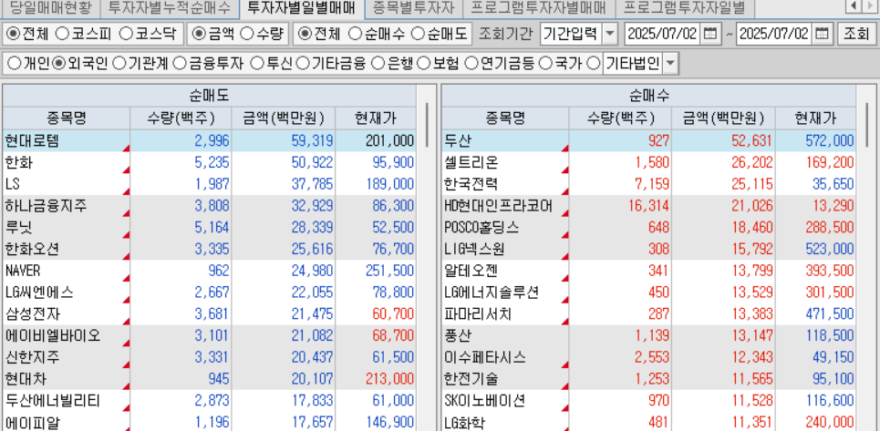Open calendar picker for start date
The height and width of the screenshot is (431, 880).
pyautogui.click(x=709, y=34)
